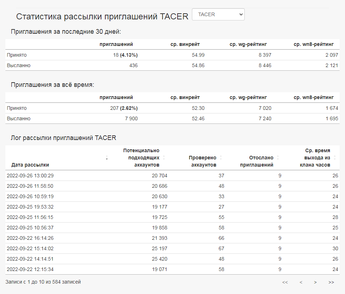The image size is (345, 294).
Task: Jump to last page with >> button
Action: tap(331, 282)
